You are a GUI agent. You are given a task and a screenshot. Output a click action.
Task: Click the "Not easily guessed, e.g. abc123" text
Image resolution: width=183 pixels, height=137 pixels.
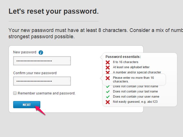point(135,102)
